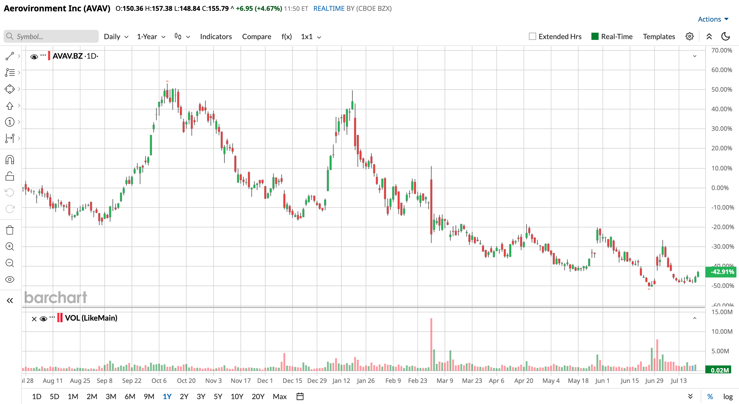The width and height of the screenshot is (739, 404).
Task: Choose the shapes polygon tool
Action: (10, 89)
